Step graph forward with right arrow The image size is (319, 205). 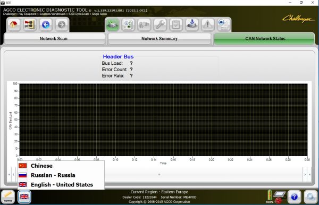(305, 175)
